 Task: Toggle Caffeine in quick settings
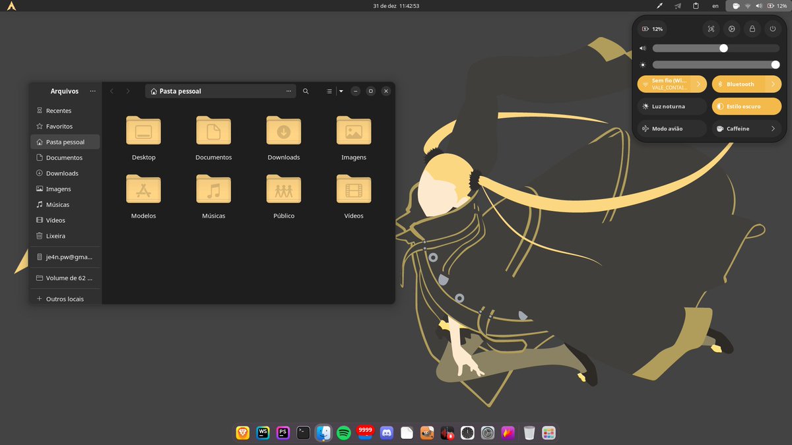pos(739,129)
